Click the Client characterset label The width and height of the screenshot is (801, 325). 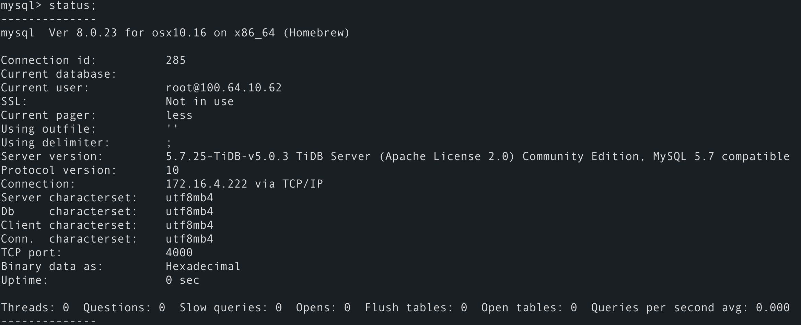69,225
